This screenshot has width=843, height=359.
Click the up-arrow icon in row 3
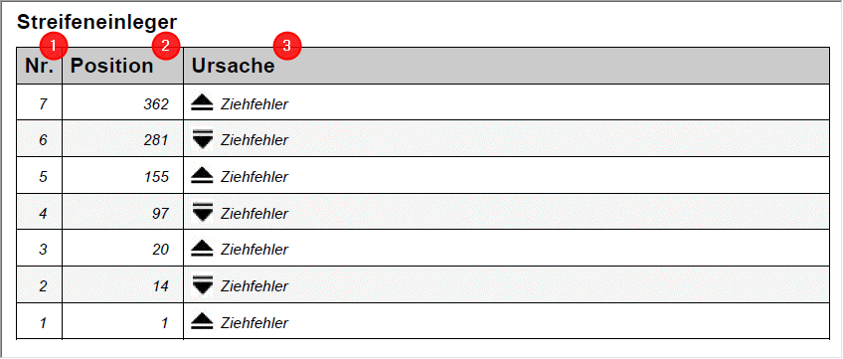[202, 249]
